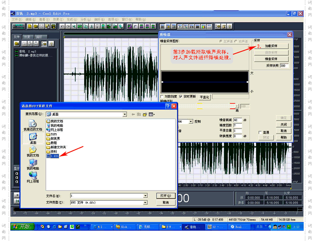Click the create-new-folder icon in the file dialog
314x241 pixels.
click(145, 115)
